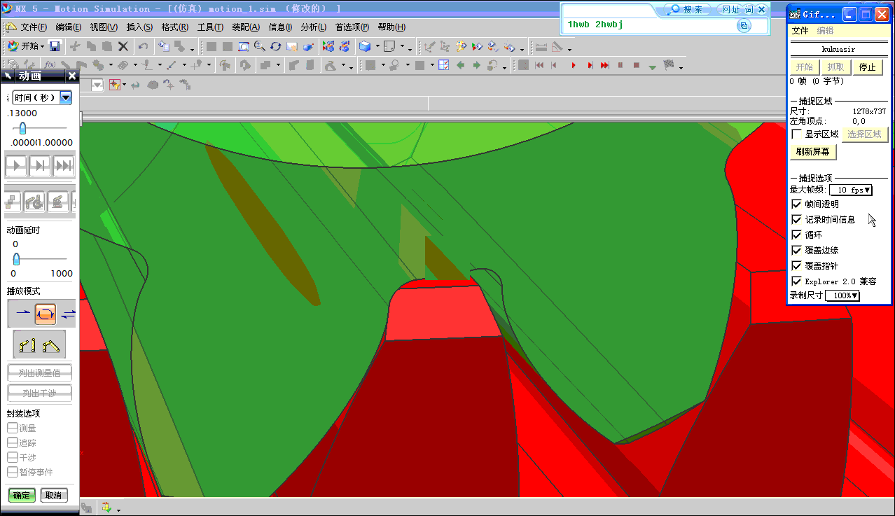The image size is (895, 516).
Task: Click the Delete (X) icon
Action: click(123, 46)
